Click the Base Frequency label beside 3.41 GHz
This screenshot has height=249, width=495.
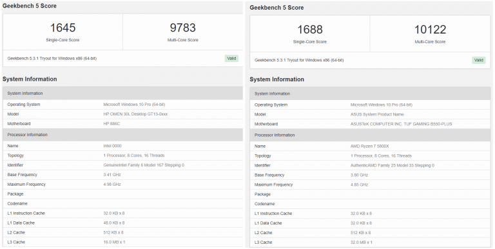click(22, 175)
